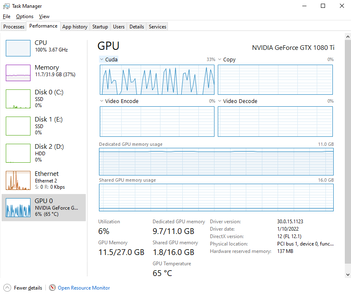Open the Cuda engine dropdown

[101, 59]
